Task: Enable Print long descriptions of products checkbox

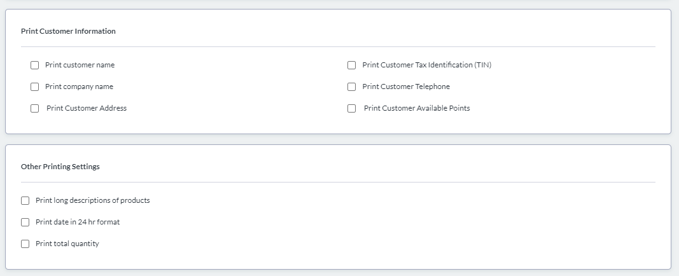Action: [x=25, y=200]
